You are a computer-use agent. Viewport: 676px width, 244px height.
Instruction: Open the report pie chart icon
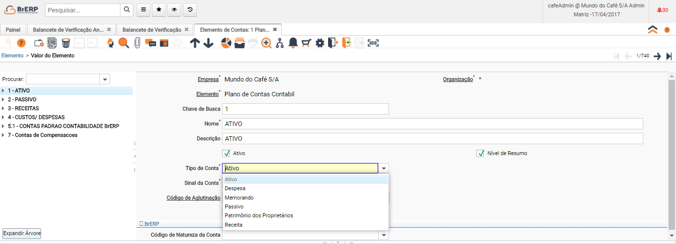pos(226,43)
